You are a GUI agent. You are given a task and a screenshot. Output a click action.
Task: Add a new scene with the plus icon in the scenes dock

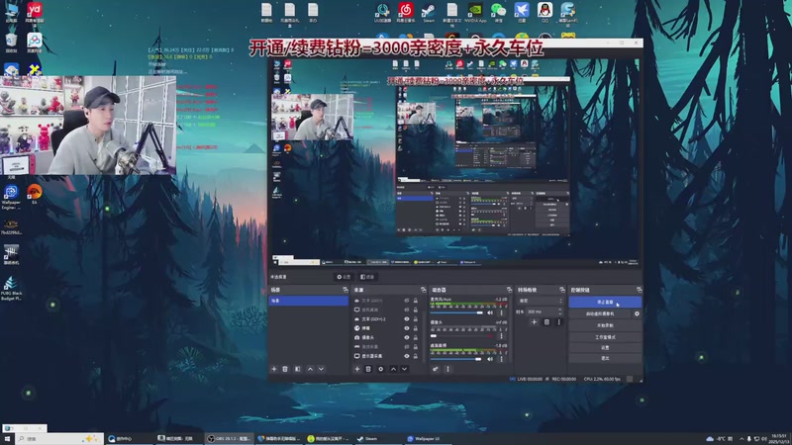point(274,369)
